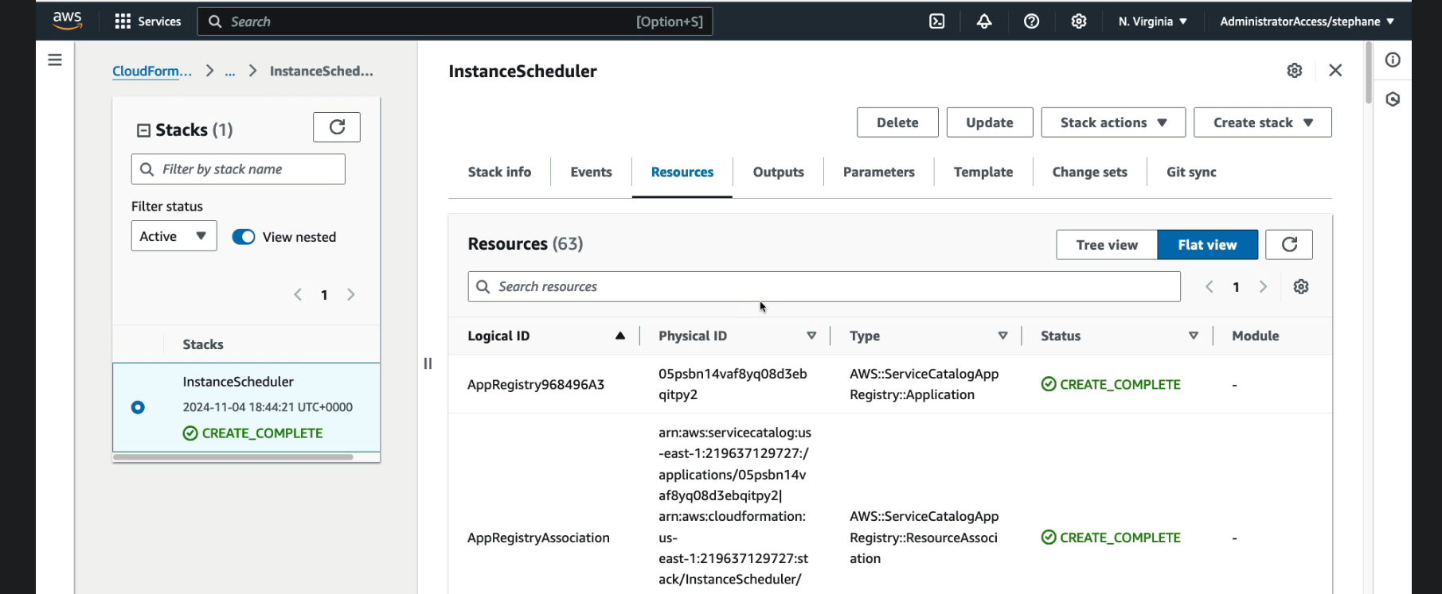Open the Template tab
This screenshot has height=594, width=1442.
(983, 172)
